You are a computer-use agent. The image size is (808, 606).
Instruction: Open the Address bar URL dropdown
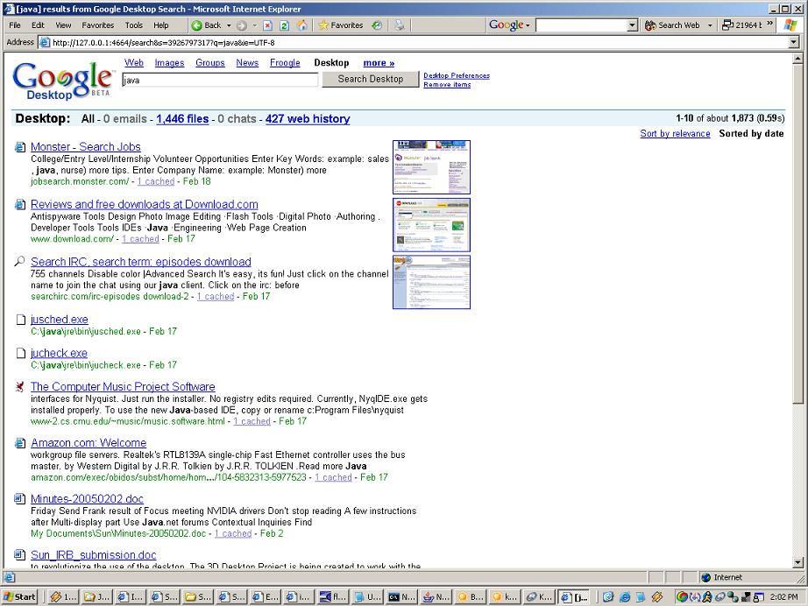pos(794,43)
